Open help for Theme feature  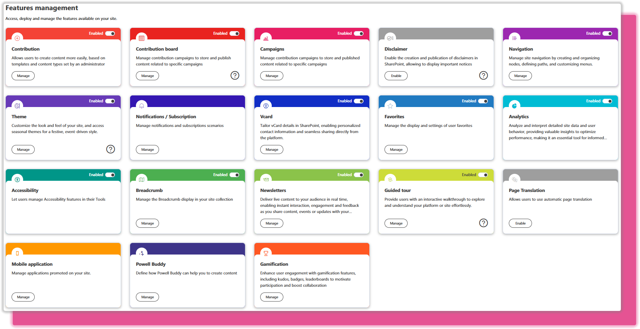coord(111,149)
